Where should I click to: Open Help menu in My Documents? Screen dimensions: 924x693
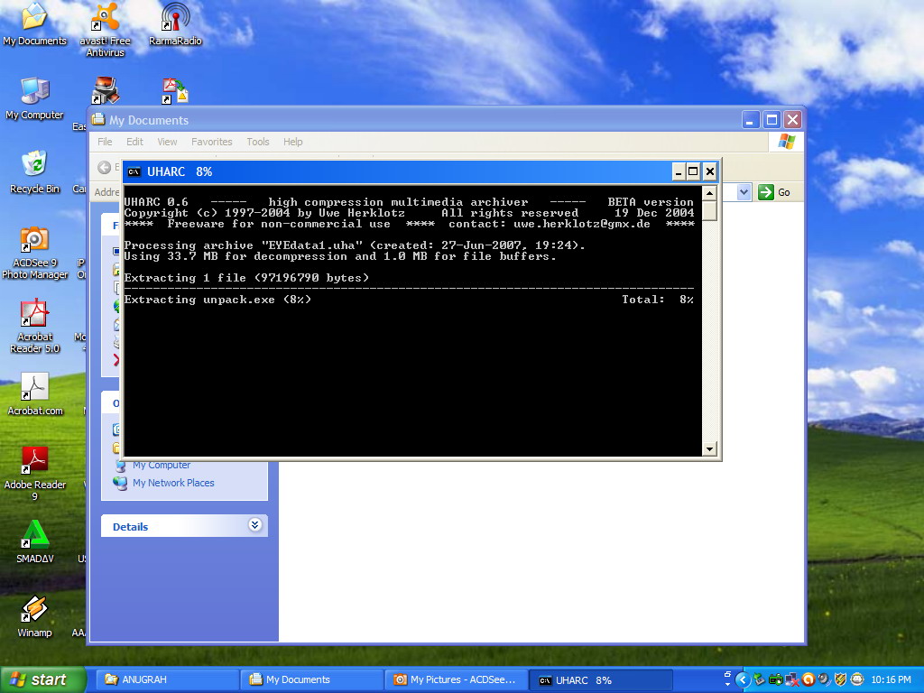[293, 142]
